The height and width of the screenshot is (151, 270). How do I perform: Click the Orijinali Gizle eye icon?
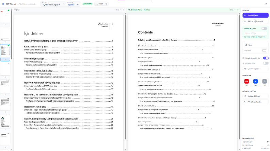coord(243,63)
